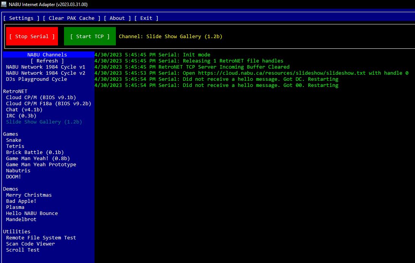Screen dimensions: 415x263
Task: Select DJs Playground Cycle channel
Action: coord(37,79)
